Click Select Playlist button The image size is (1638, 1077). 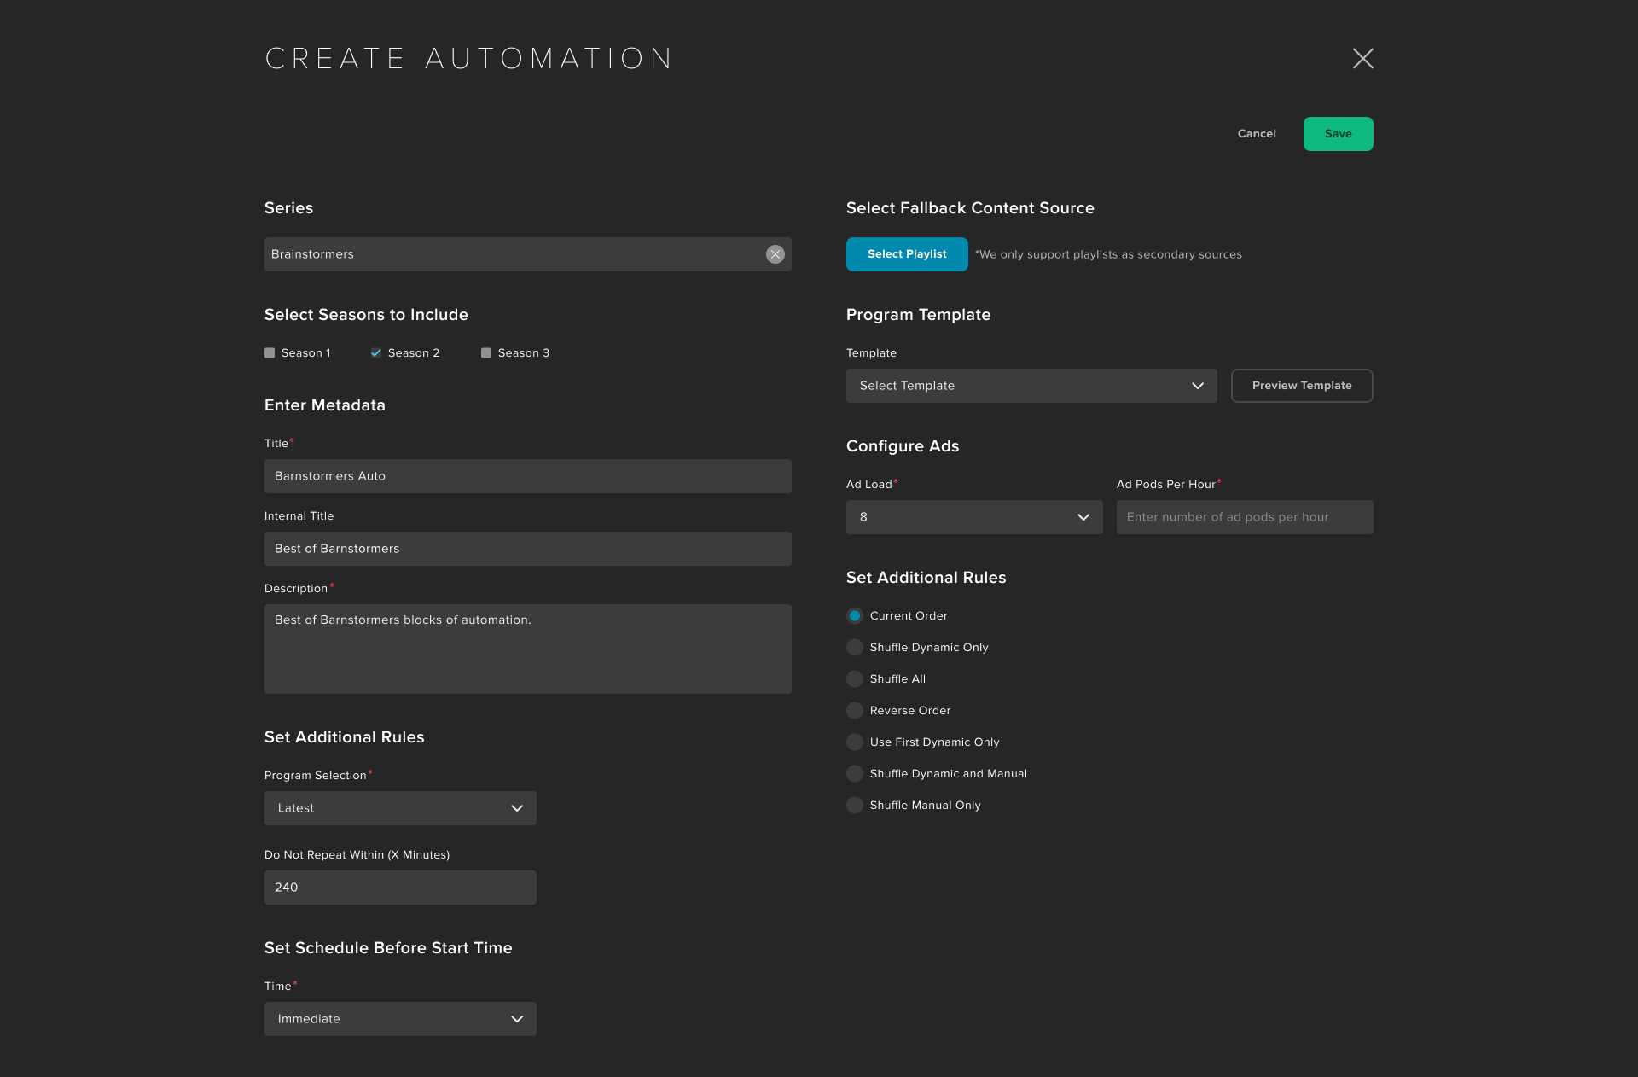(907, 254)
